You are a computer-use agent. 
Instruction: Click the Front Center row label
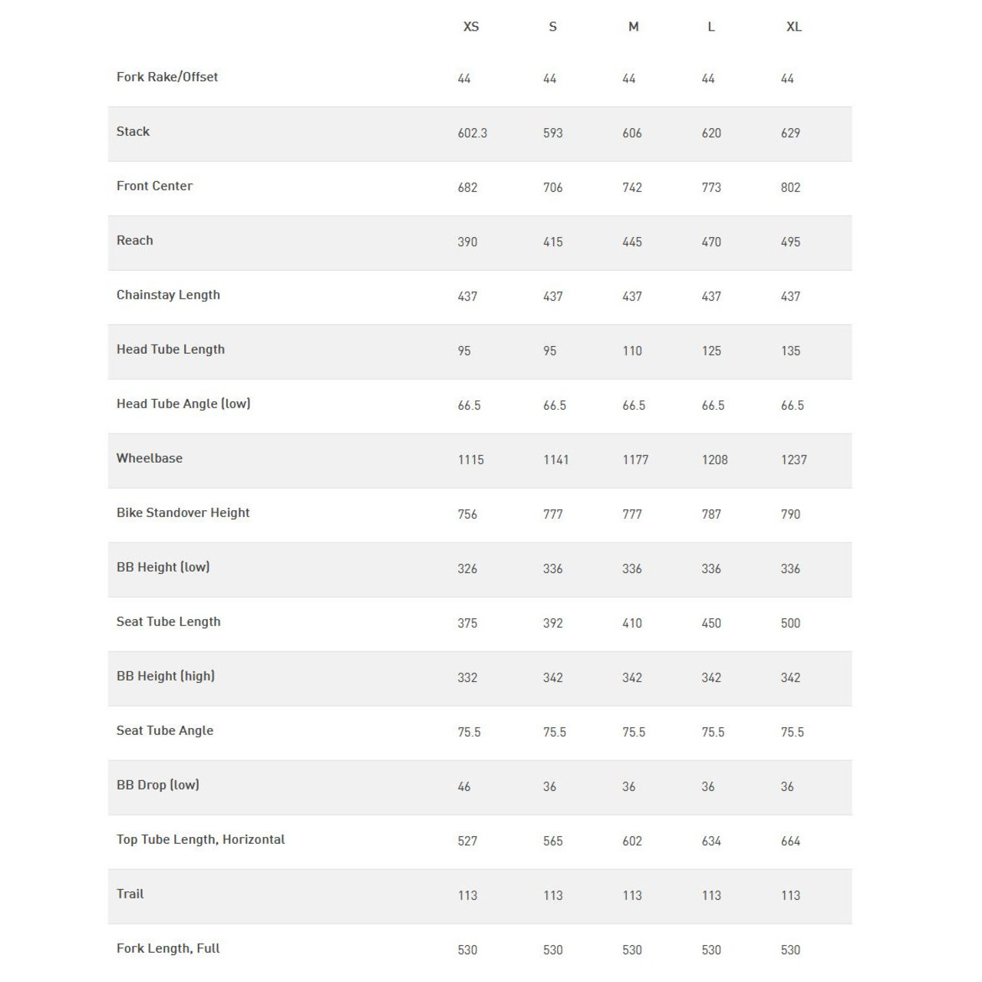pyautogui.click(x=154, y=186)
